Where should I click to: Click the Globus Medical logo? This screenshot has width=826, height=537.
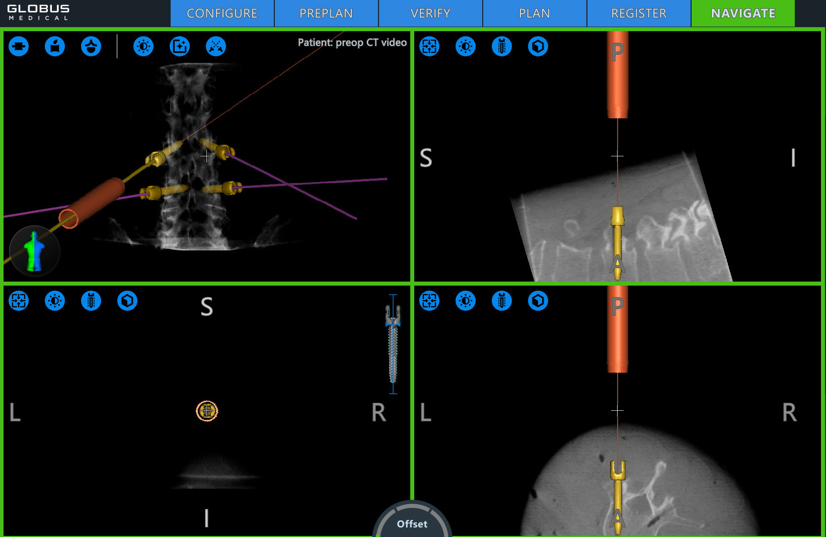click(x=38, y=13)
